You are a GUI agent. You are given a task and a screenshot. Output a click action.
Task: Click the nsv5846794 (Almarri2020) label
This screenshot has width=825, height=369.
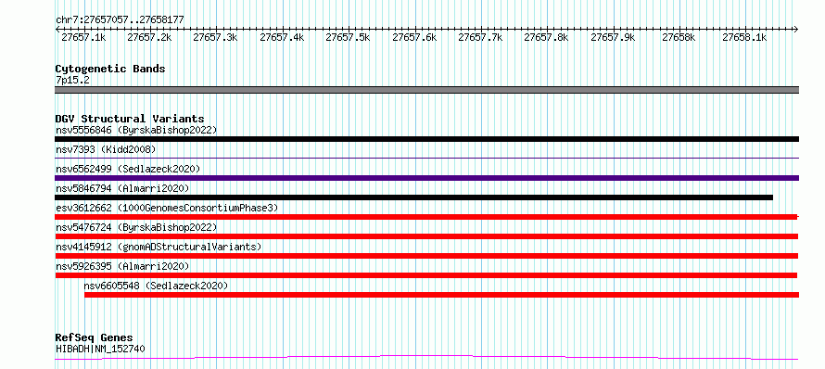point(122,188)
